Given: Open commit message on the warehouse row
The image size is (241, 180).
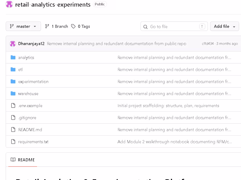Looking at the screenshot, I should tap(174, 94).
